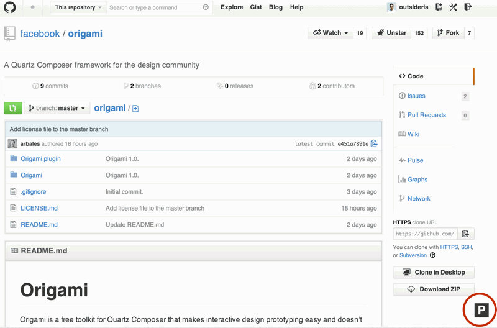Fork the repository

coord(448,33)
